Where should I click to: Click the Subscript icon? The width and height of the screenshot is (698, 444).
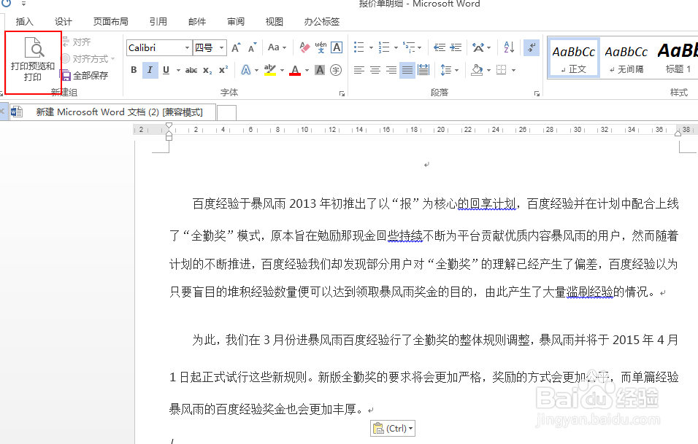[207, 70]
